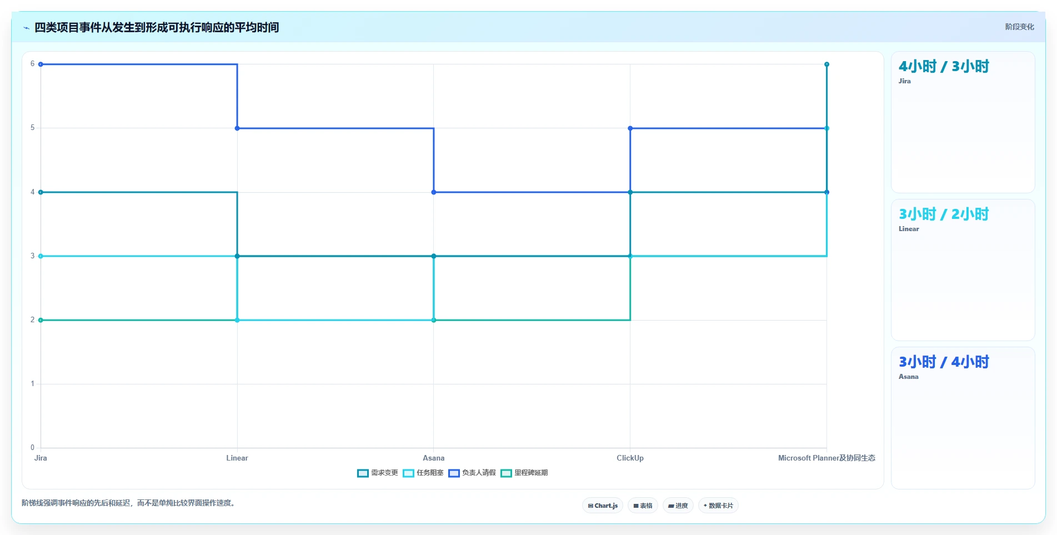Select the dark teal point at Linear value 3
The height and width of the screenshot is (535, 1057).
click(x=237, y=256)
